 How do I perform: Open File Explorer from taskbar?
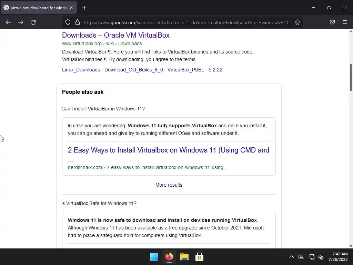coord(184,257)
